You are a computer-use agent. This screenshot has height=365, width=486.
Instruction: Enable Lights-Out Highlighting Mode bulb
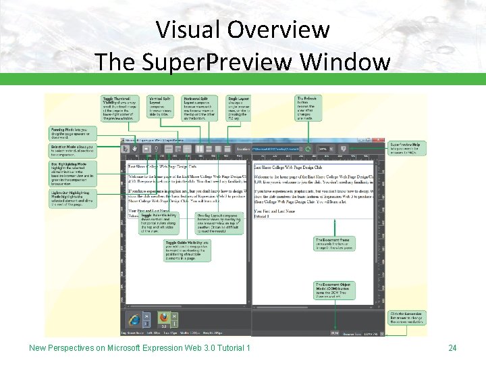[x=156, y=149]
